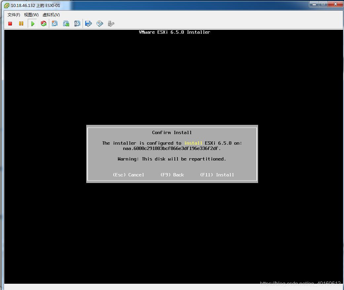Viewport: 344px width, 290px height.
Task: Take a snapshot of the virtual machine
Action: pos(55,23)
